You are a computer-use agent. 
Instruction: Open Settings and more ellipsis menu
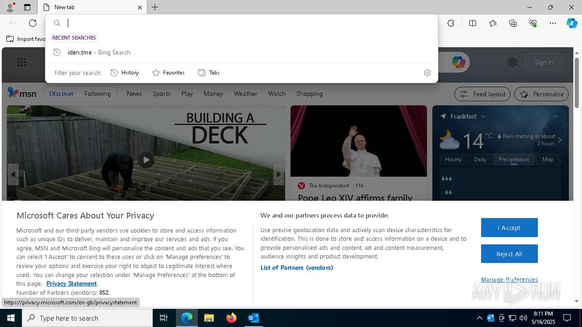(x=553, y=23)
